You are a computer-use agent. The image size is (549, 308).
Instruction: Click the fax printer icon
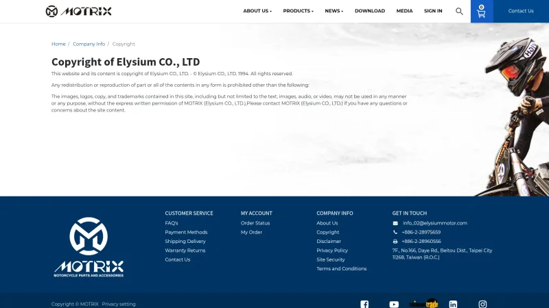tap(395, 242)
